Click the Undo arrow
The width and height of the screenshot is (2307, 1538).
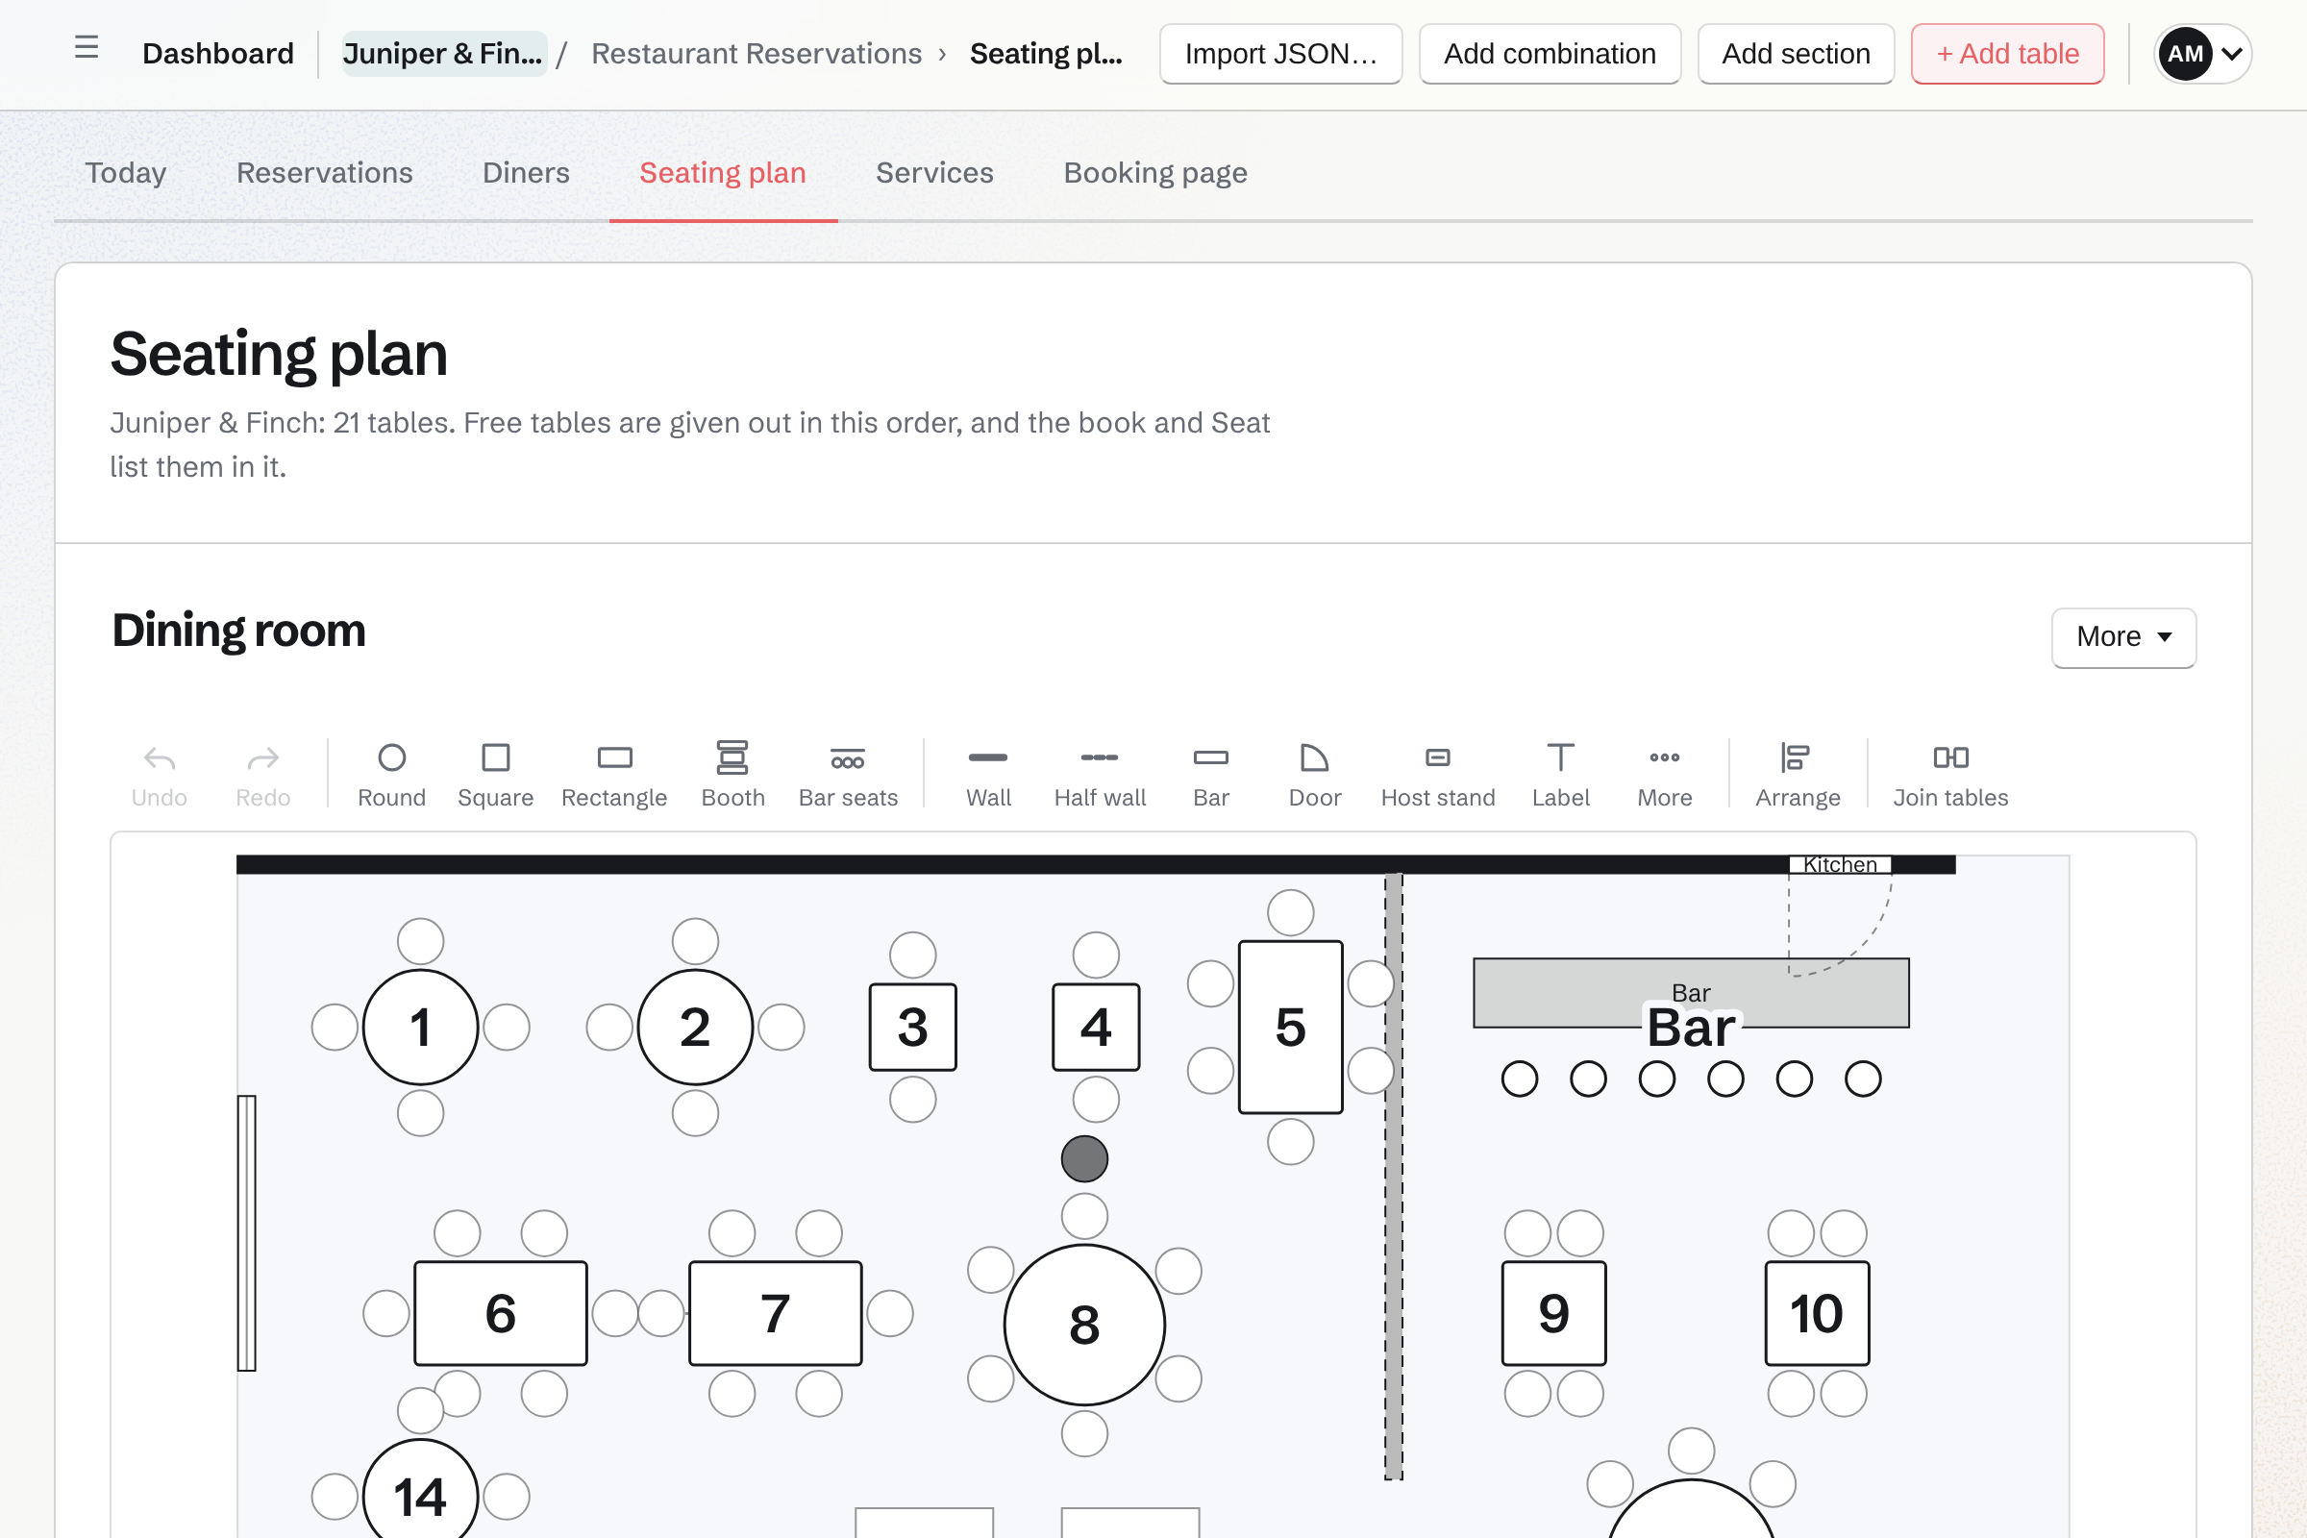click(159, 775)
